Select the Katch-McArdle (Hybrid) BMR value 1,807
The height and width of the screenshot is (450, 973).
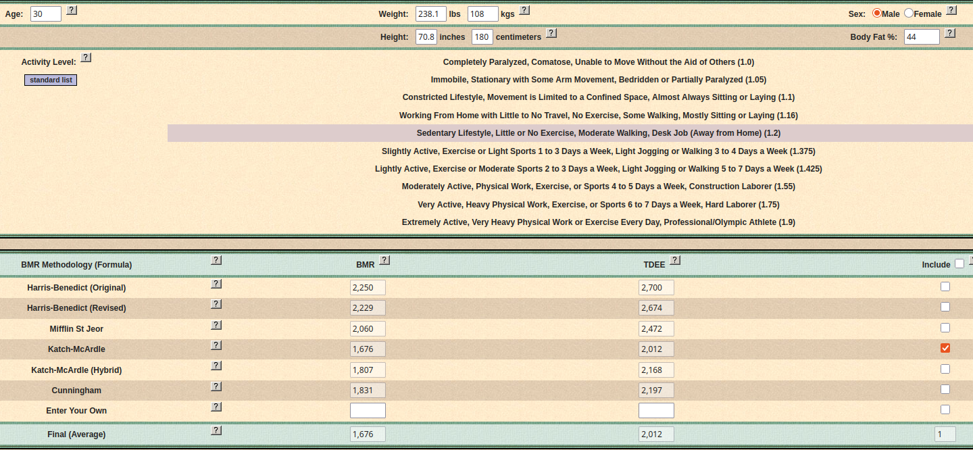(368, 370)
